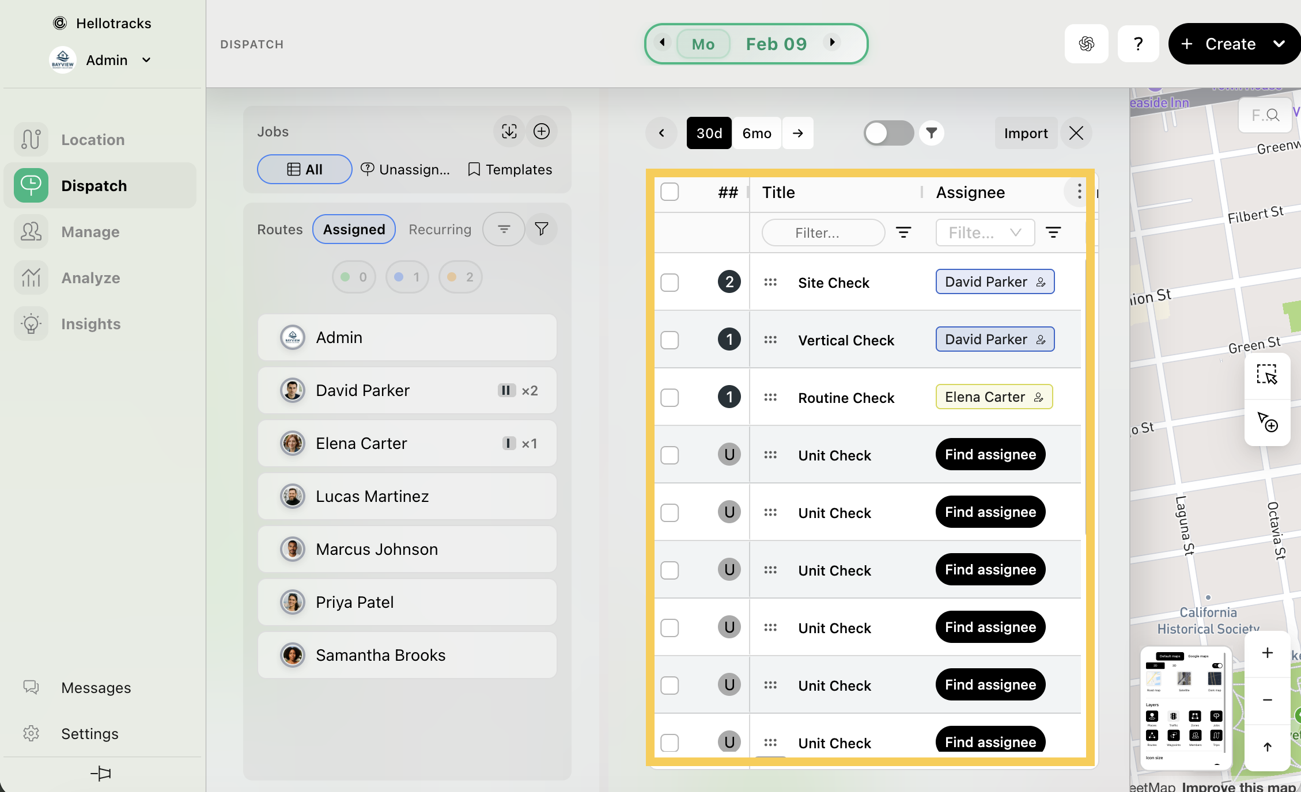
Task: Switch to the Templates tab
Action: pos(510,169)
